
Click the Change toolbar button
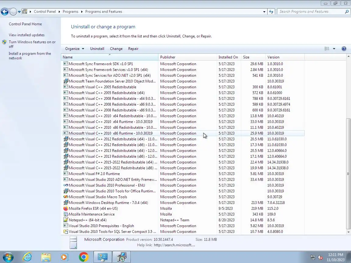click(x=116, y=49)
